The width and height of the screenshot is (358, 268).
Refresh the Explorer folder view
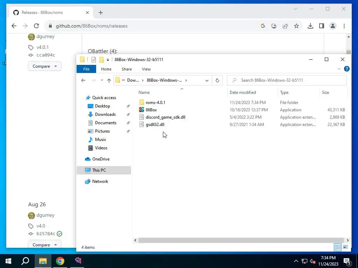217,80
